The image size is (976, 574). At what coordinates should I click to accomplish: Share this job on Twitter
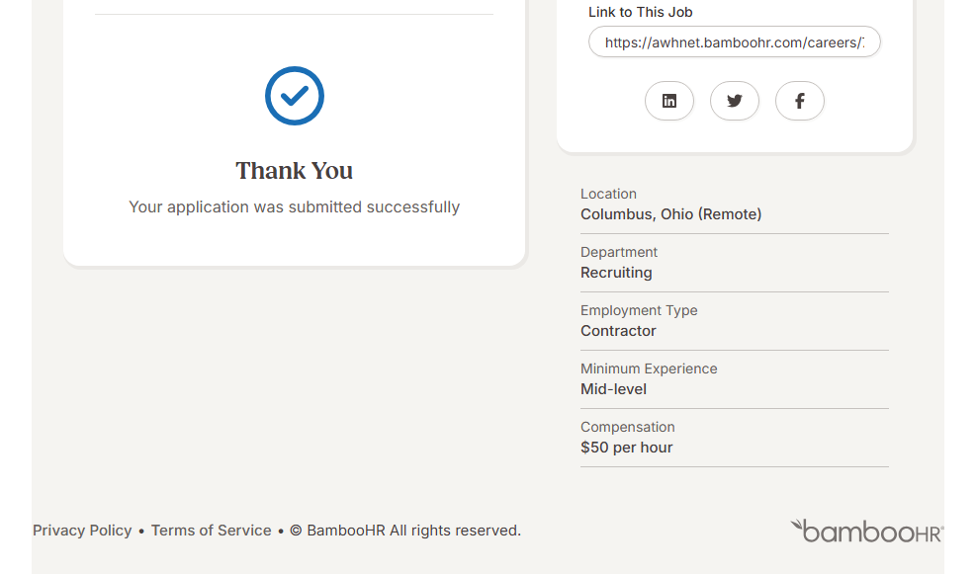point(735,101)
